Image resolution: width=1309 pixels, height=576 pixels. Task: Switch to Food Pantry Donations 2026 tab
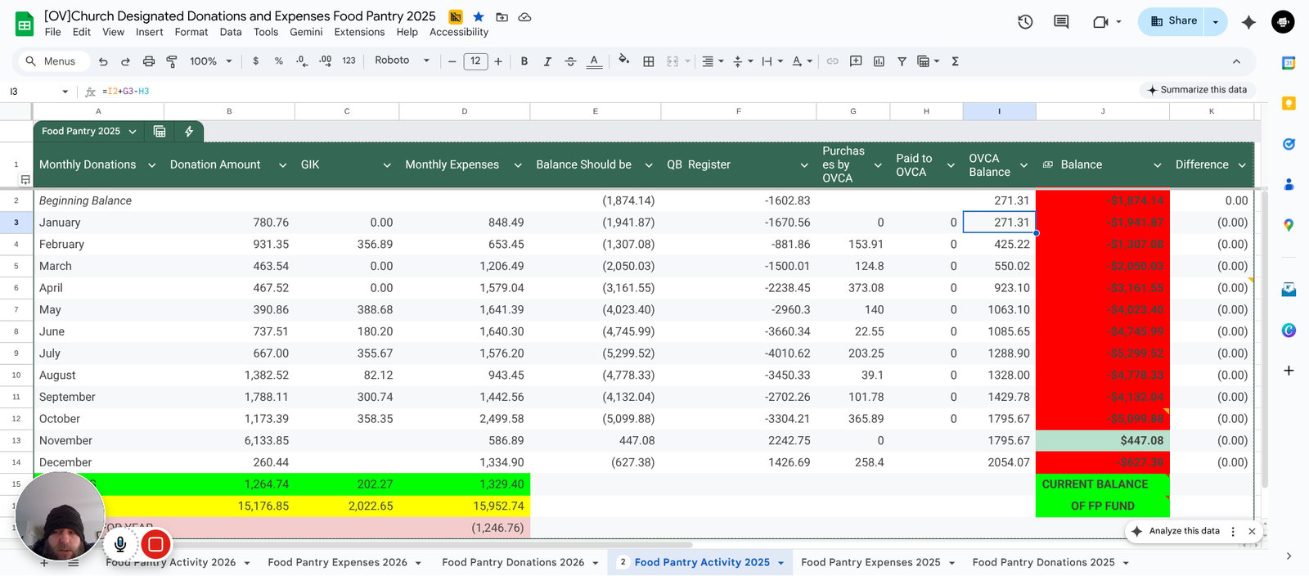513,563
